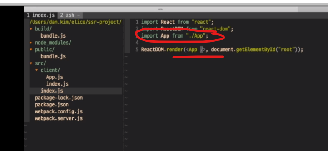Open package-lock.json in the file tree
This screenshot has height=151, width=328.
tap(59, 98)
